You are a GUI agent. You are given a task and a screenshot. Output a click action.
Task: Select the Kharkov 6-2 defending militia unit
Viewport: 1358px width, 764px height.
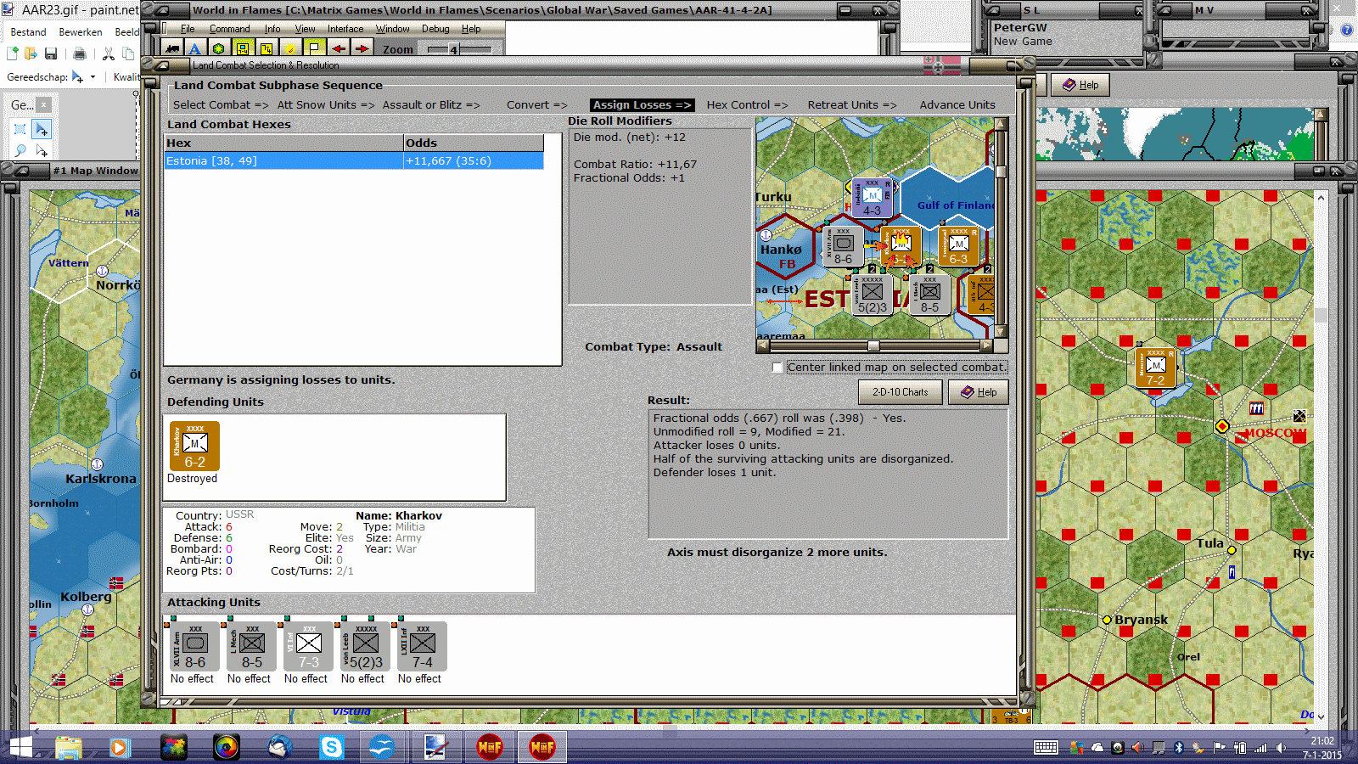(194, 446)
